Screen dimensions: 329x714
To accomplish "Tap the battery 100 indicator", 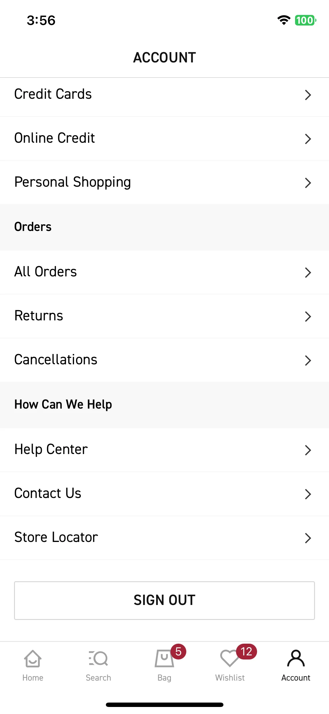I will [305, 20].
